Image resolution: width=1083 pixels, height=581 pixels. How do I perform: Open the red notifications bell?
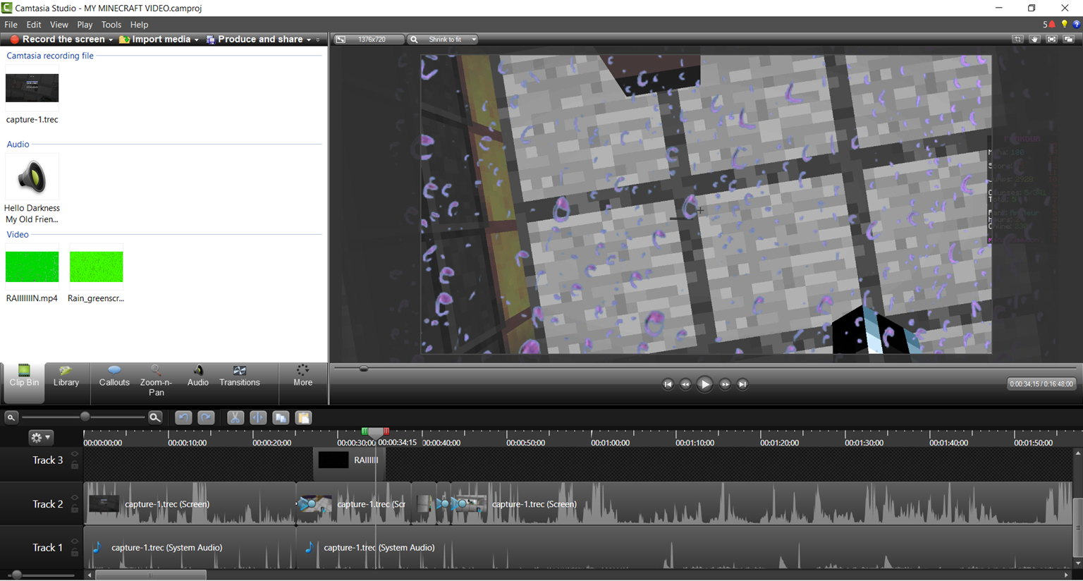(1052, 25)
